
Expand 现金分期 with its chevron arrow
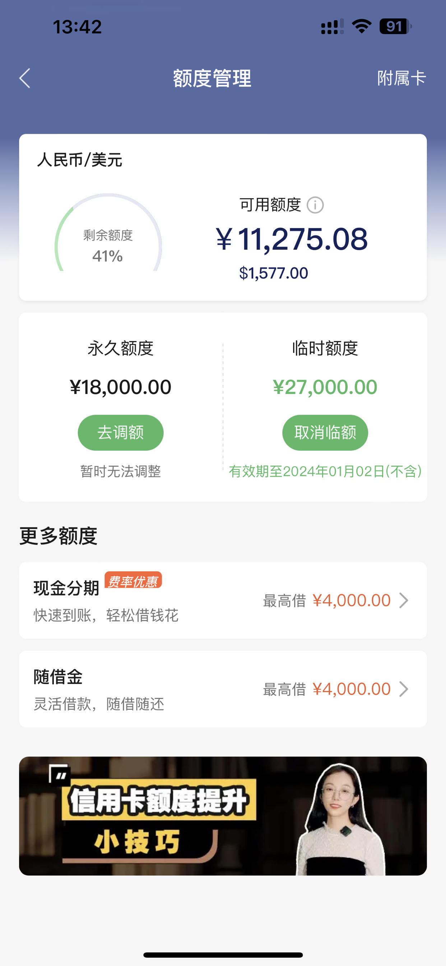point(404,601)
